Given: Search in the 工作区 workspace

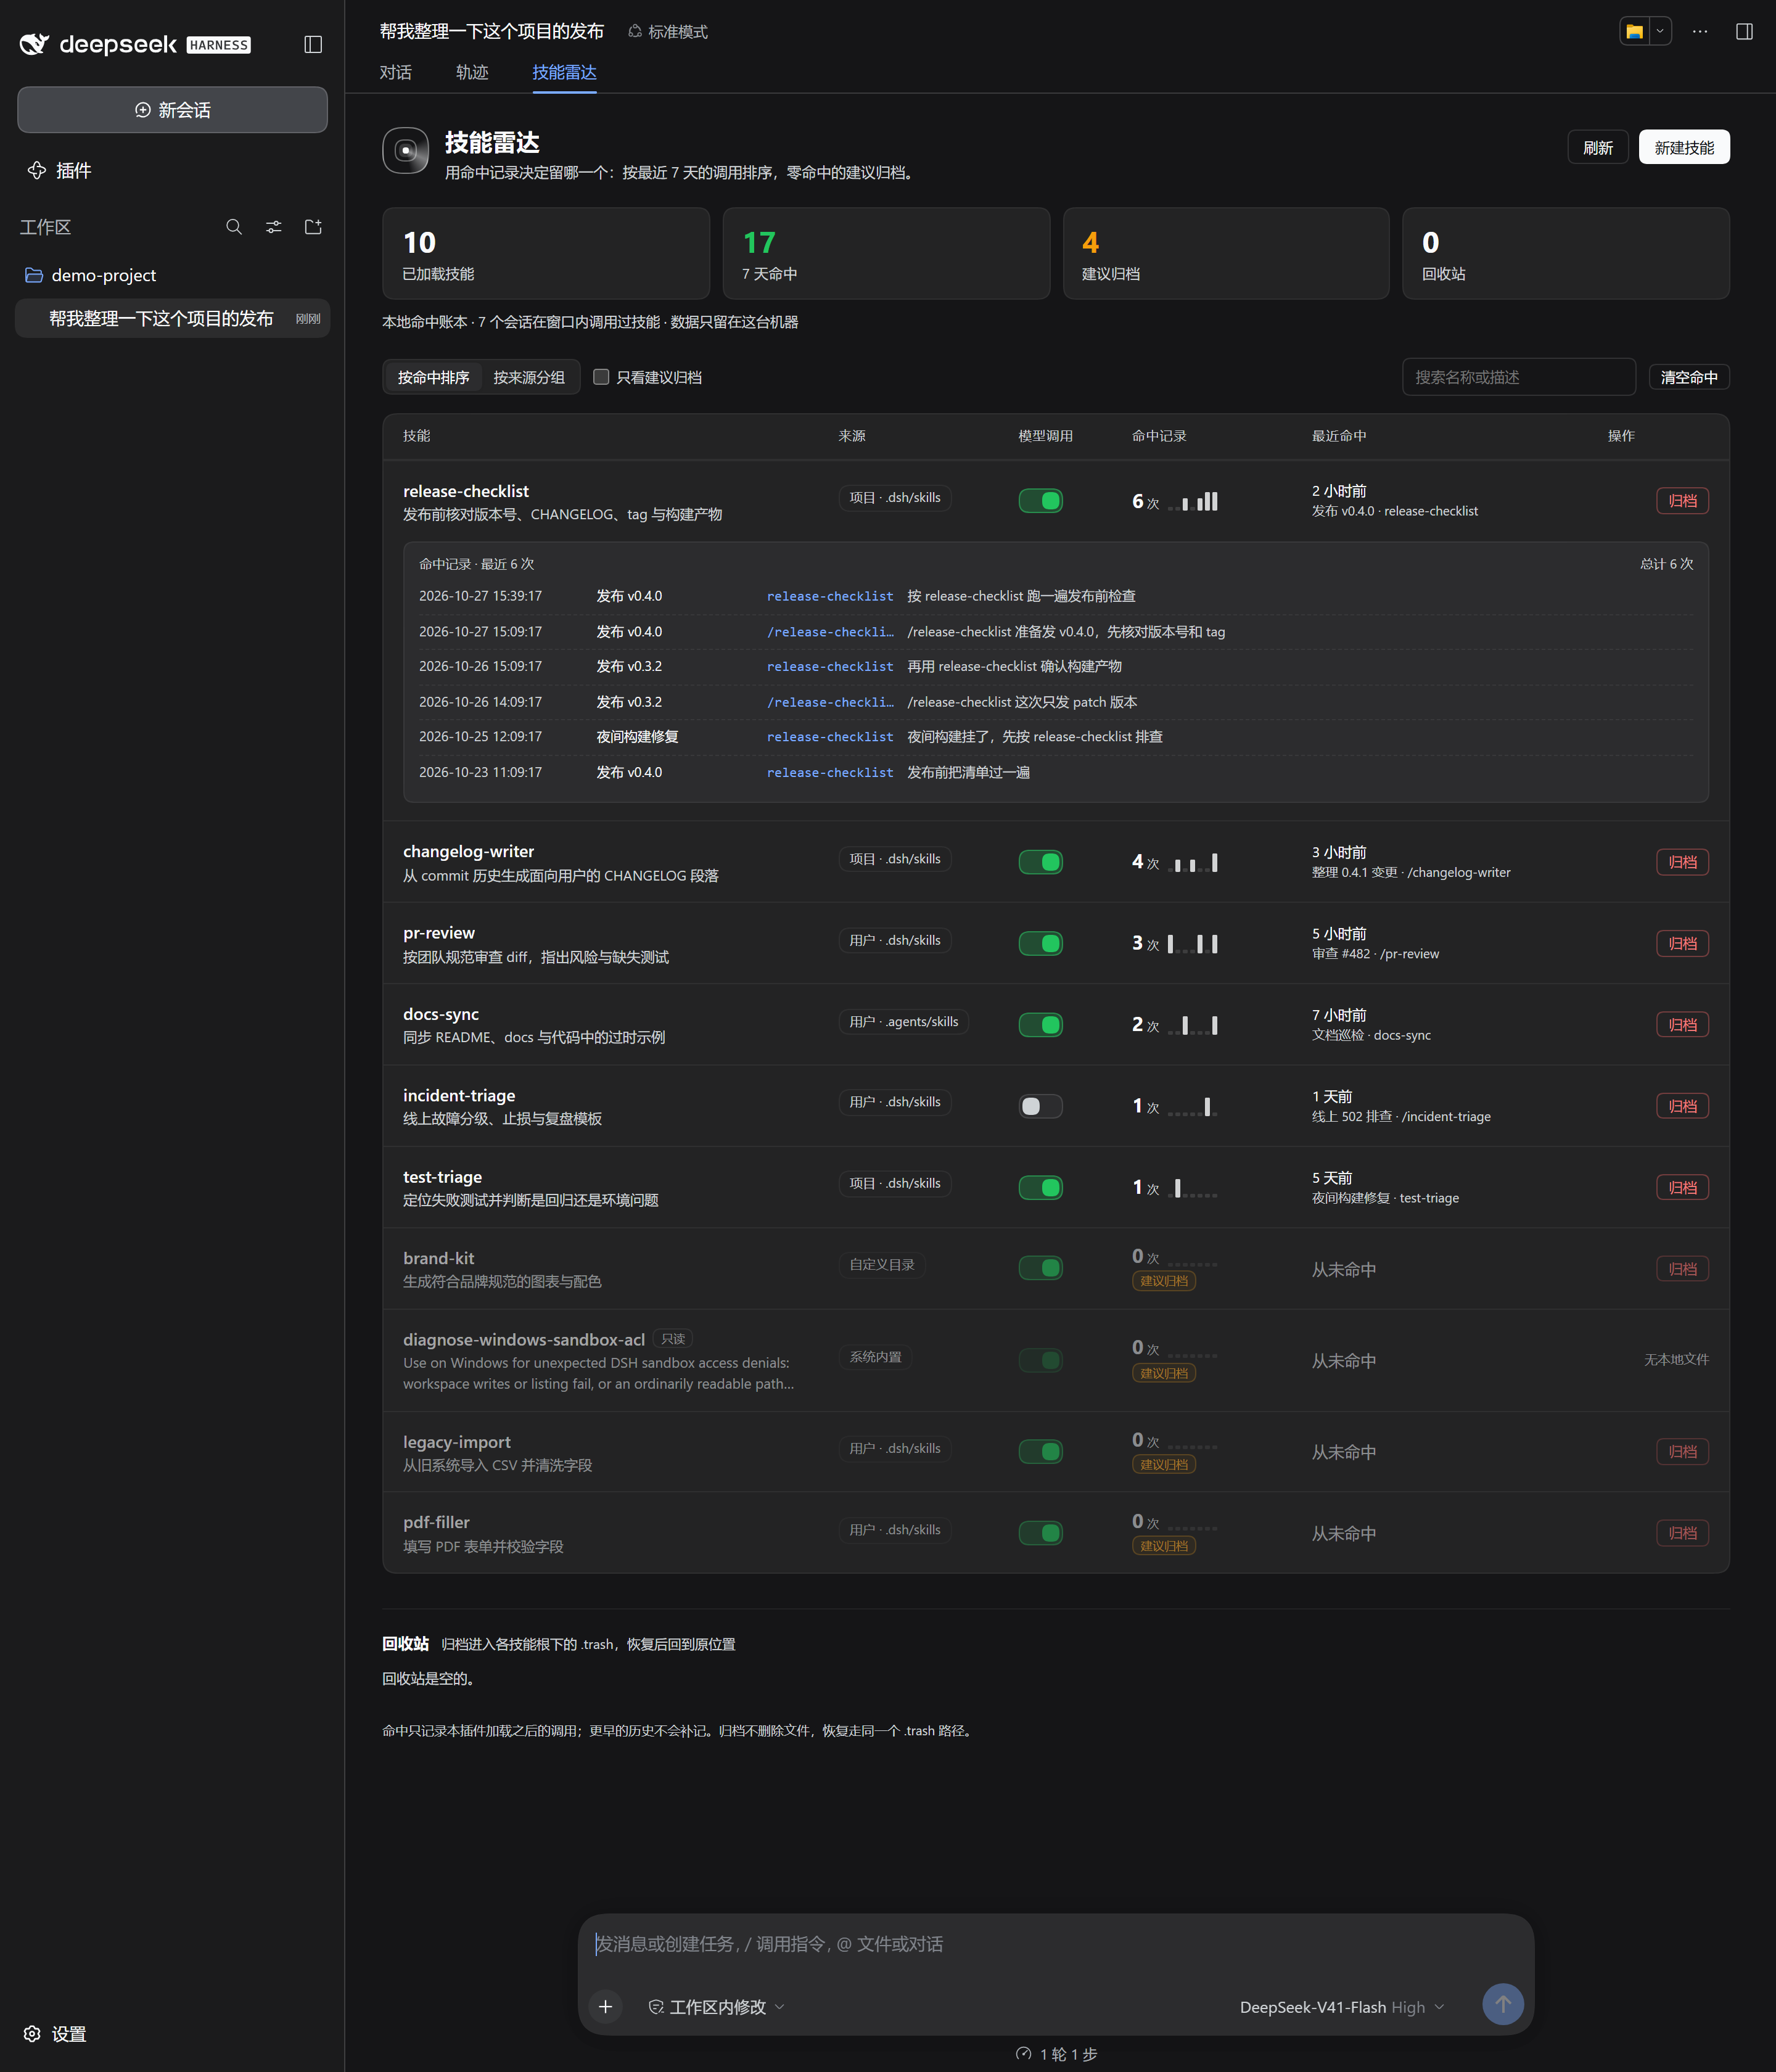Looking at the screenshot, I should pyautogui.click(x=234, y=227).
